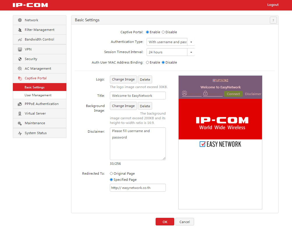Click the 'With username and pass' selection field
The width and height of the screenshot is (292, 233).
coord(167,42)
